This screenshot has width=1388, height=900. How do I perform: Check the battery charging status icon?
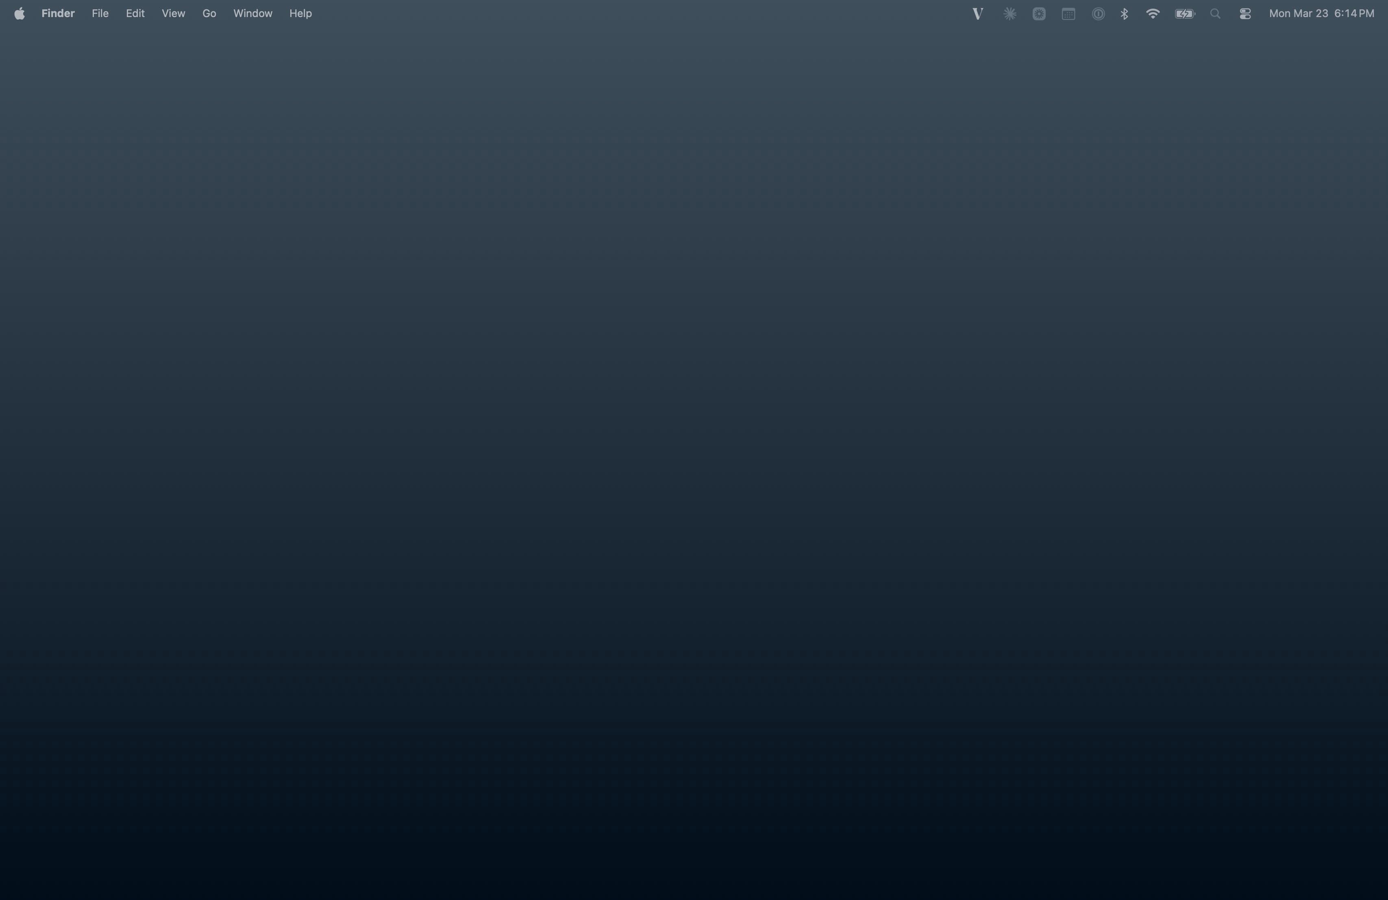[x=1184, y=13]
